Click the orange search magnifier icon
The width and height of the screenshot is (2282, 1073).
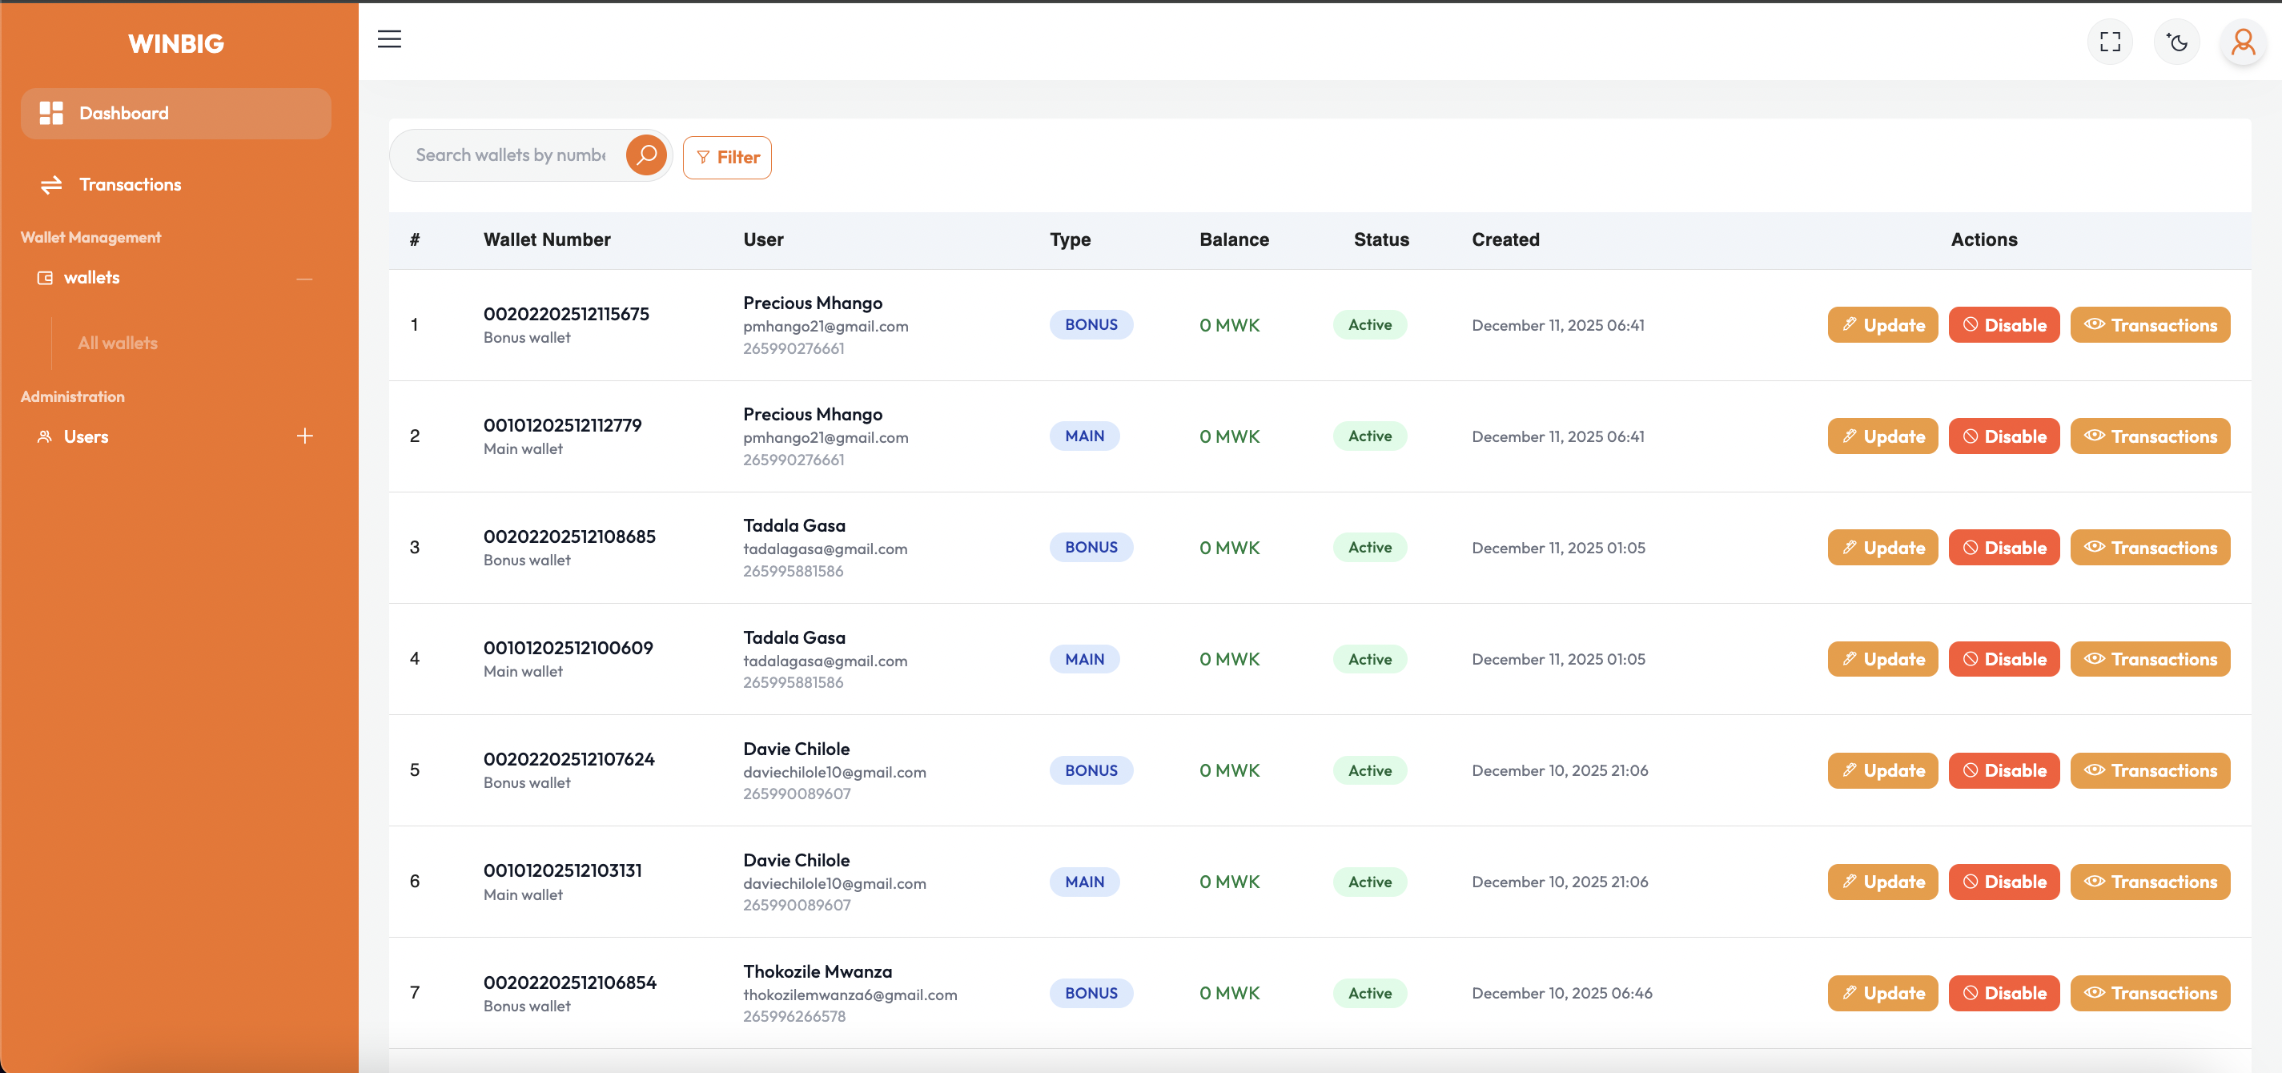(646, 155)
